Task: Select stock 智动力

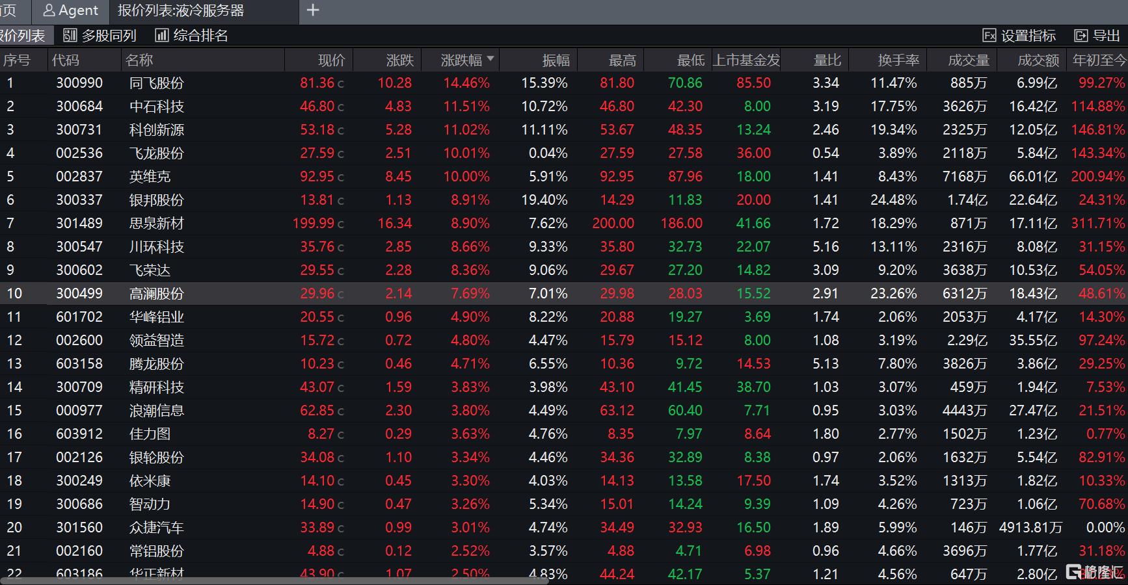Action: tap(150, 504)
